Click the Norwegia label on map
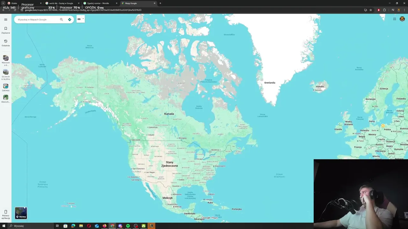The image size is (408, 229). coord(370,99)
